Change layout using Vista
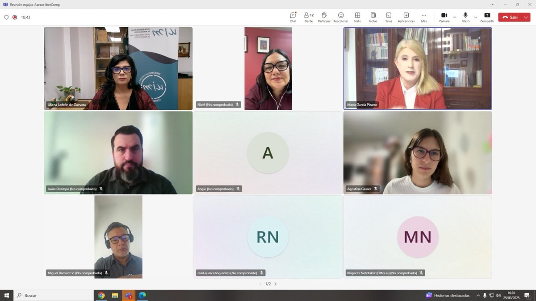The image size is (536, 301). pos(357,17)
